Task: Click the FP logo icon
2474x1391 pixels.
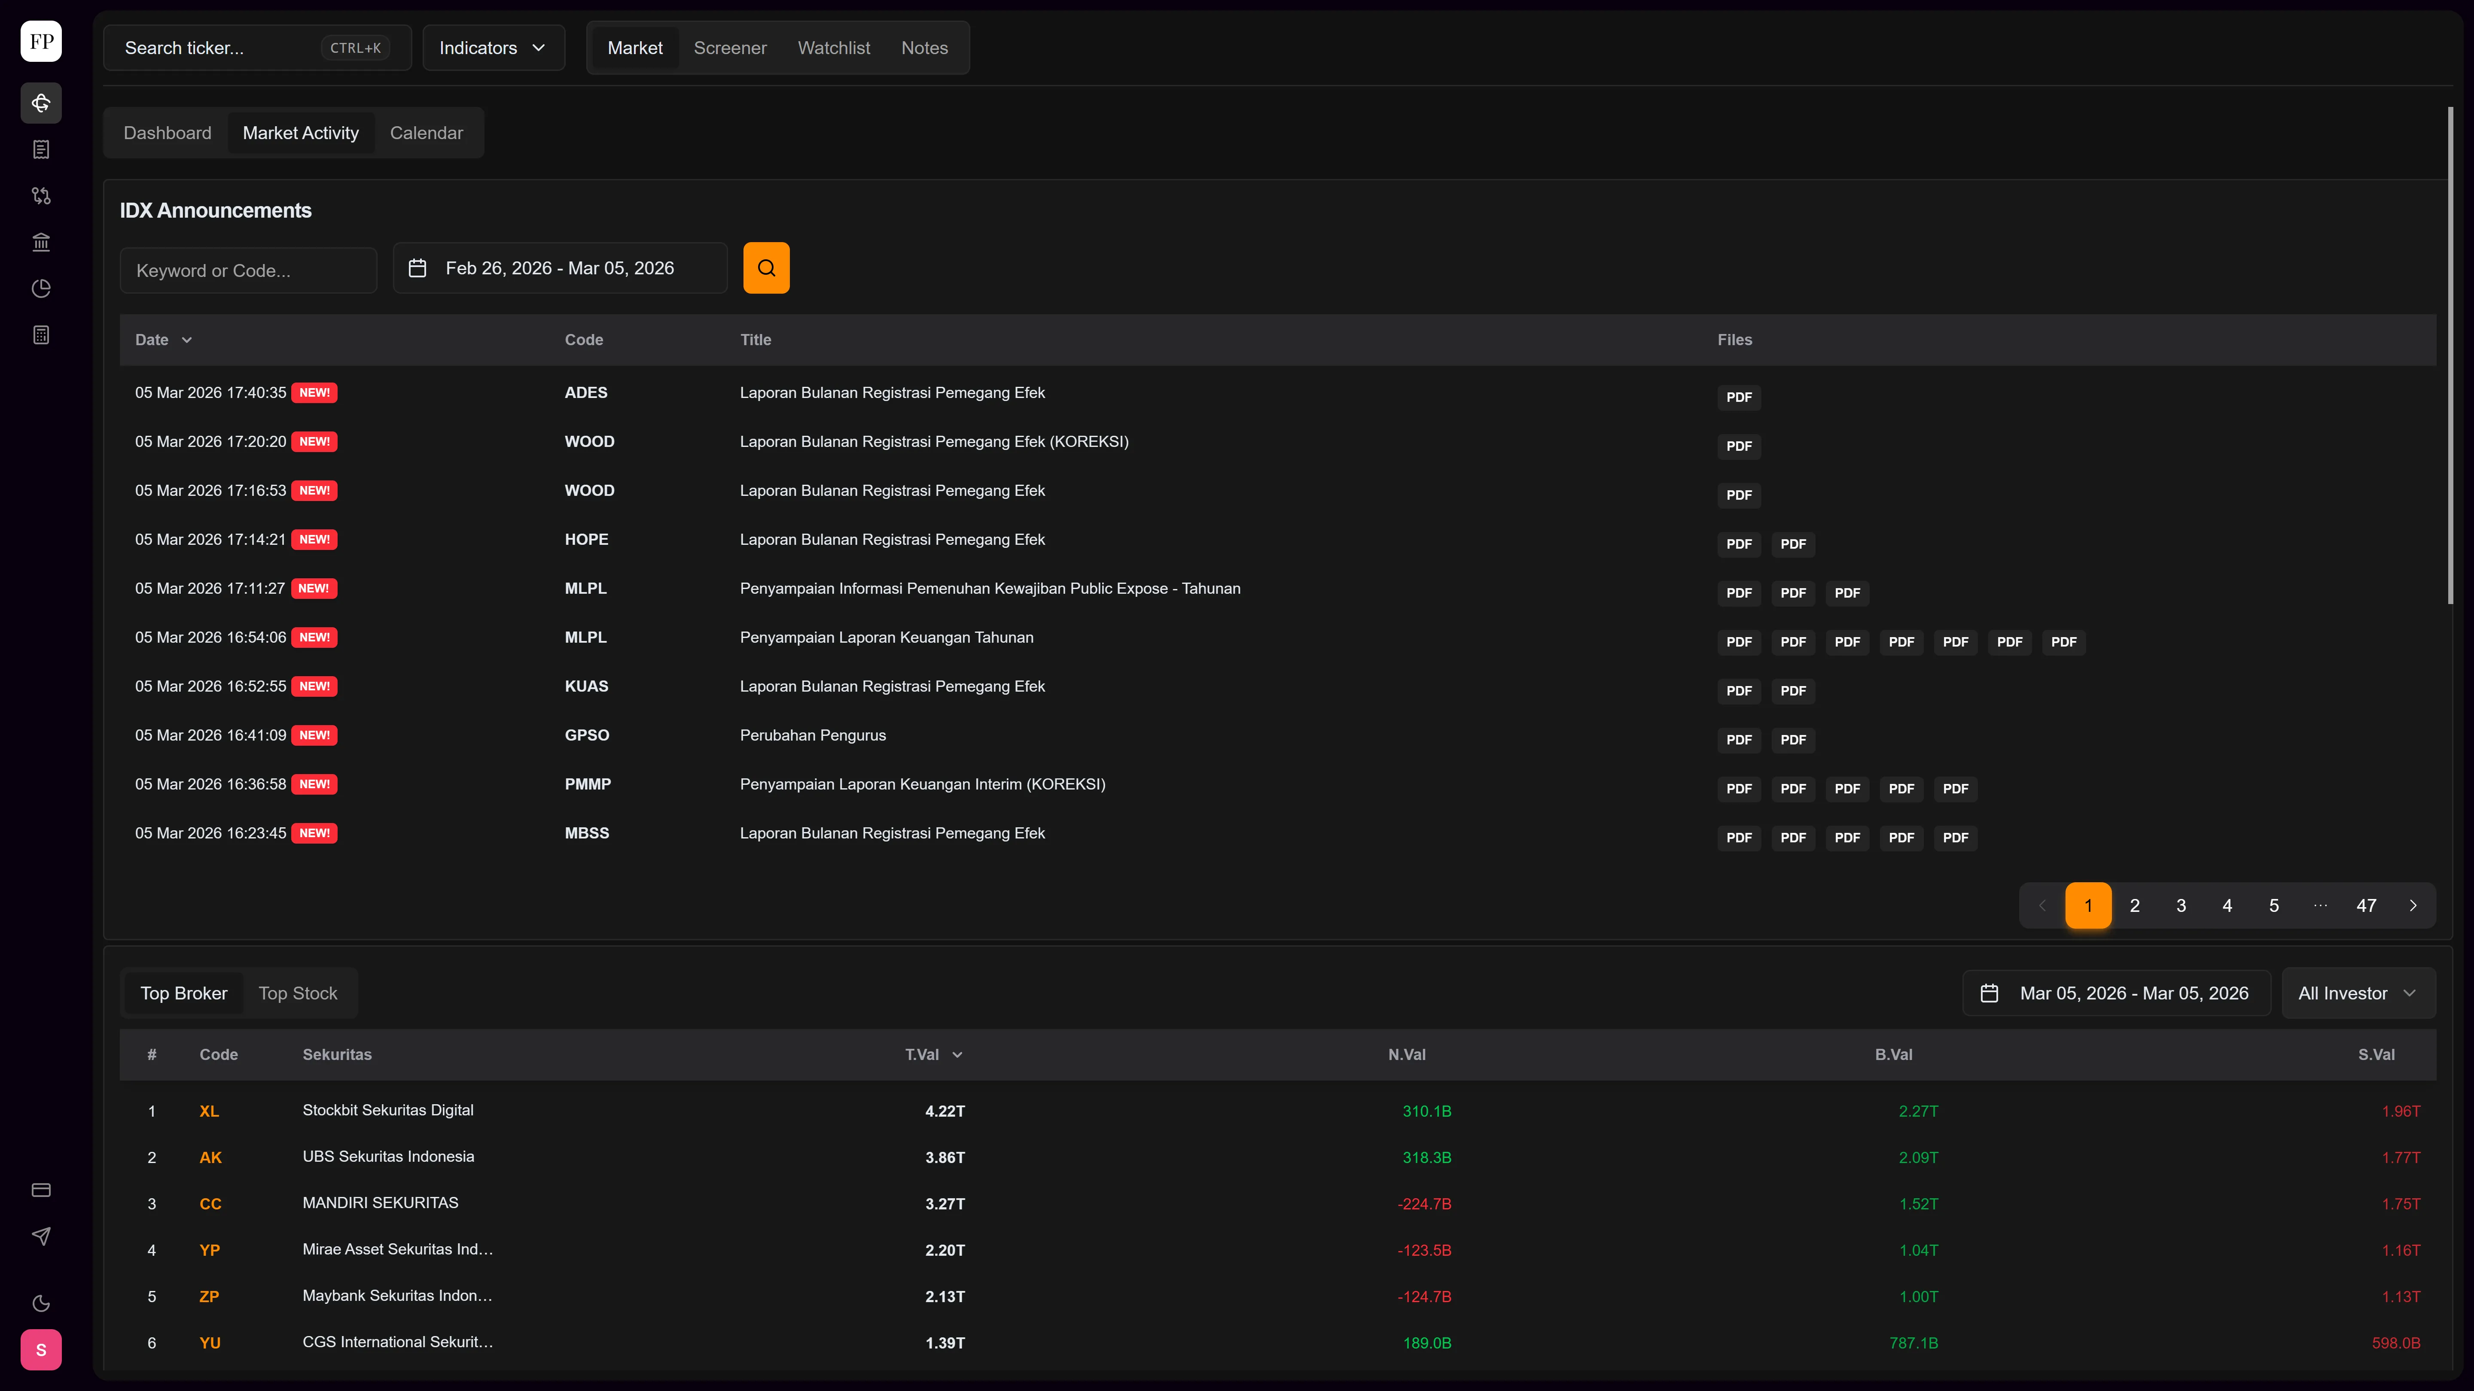Action: [x=41, y=41]
